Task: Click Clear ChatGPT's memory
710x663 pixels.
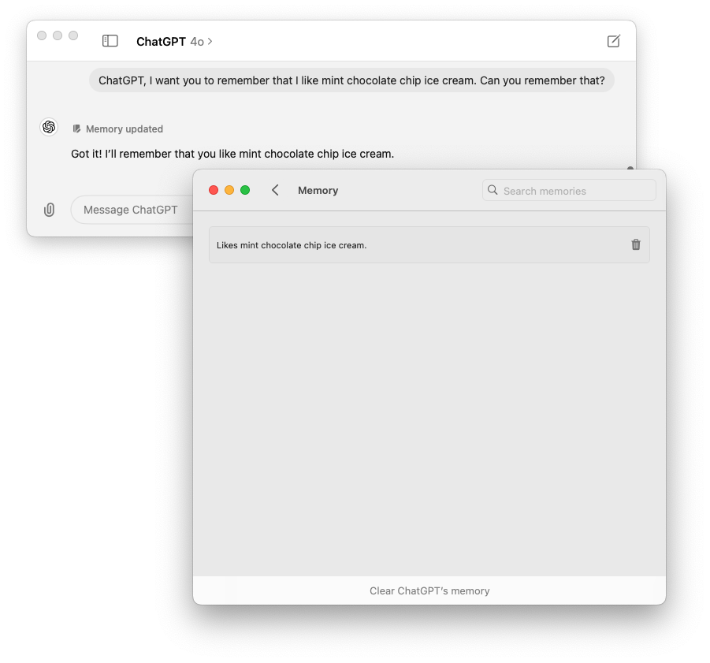Action: 429,590
